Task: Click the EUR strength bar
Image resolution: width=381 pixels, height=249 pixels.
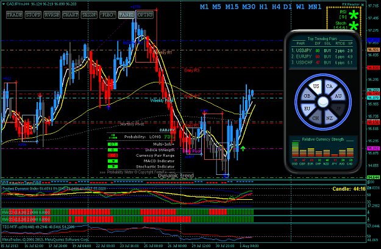Action: [x=311, y=152]
